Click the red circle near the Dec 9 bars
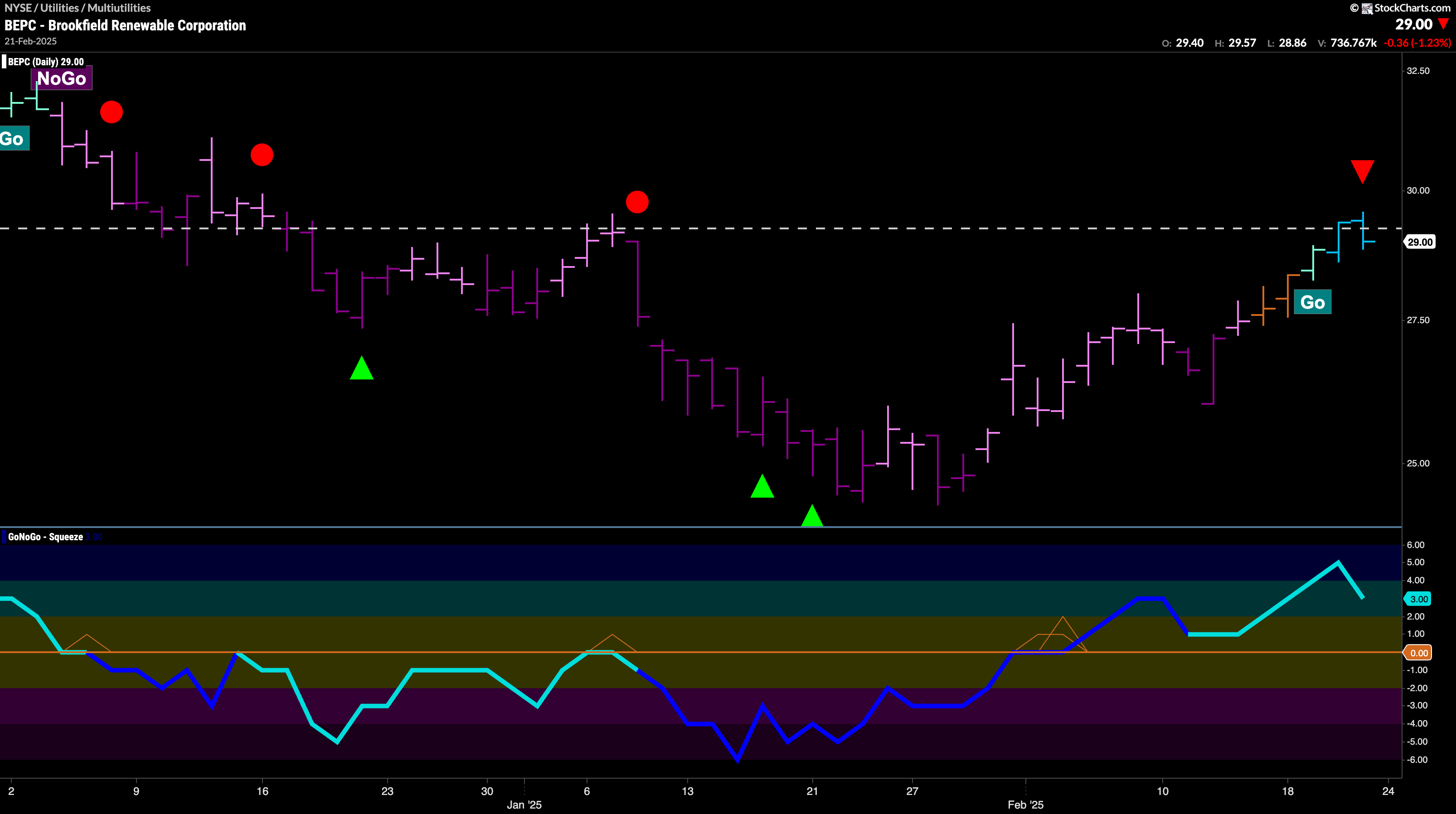This screenshot has height=814, width=1456. (x=112, y=112)
